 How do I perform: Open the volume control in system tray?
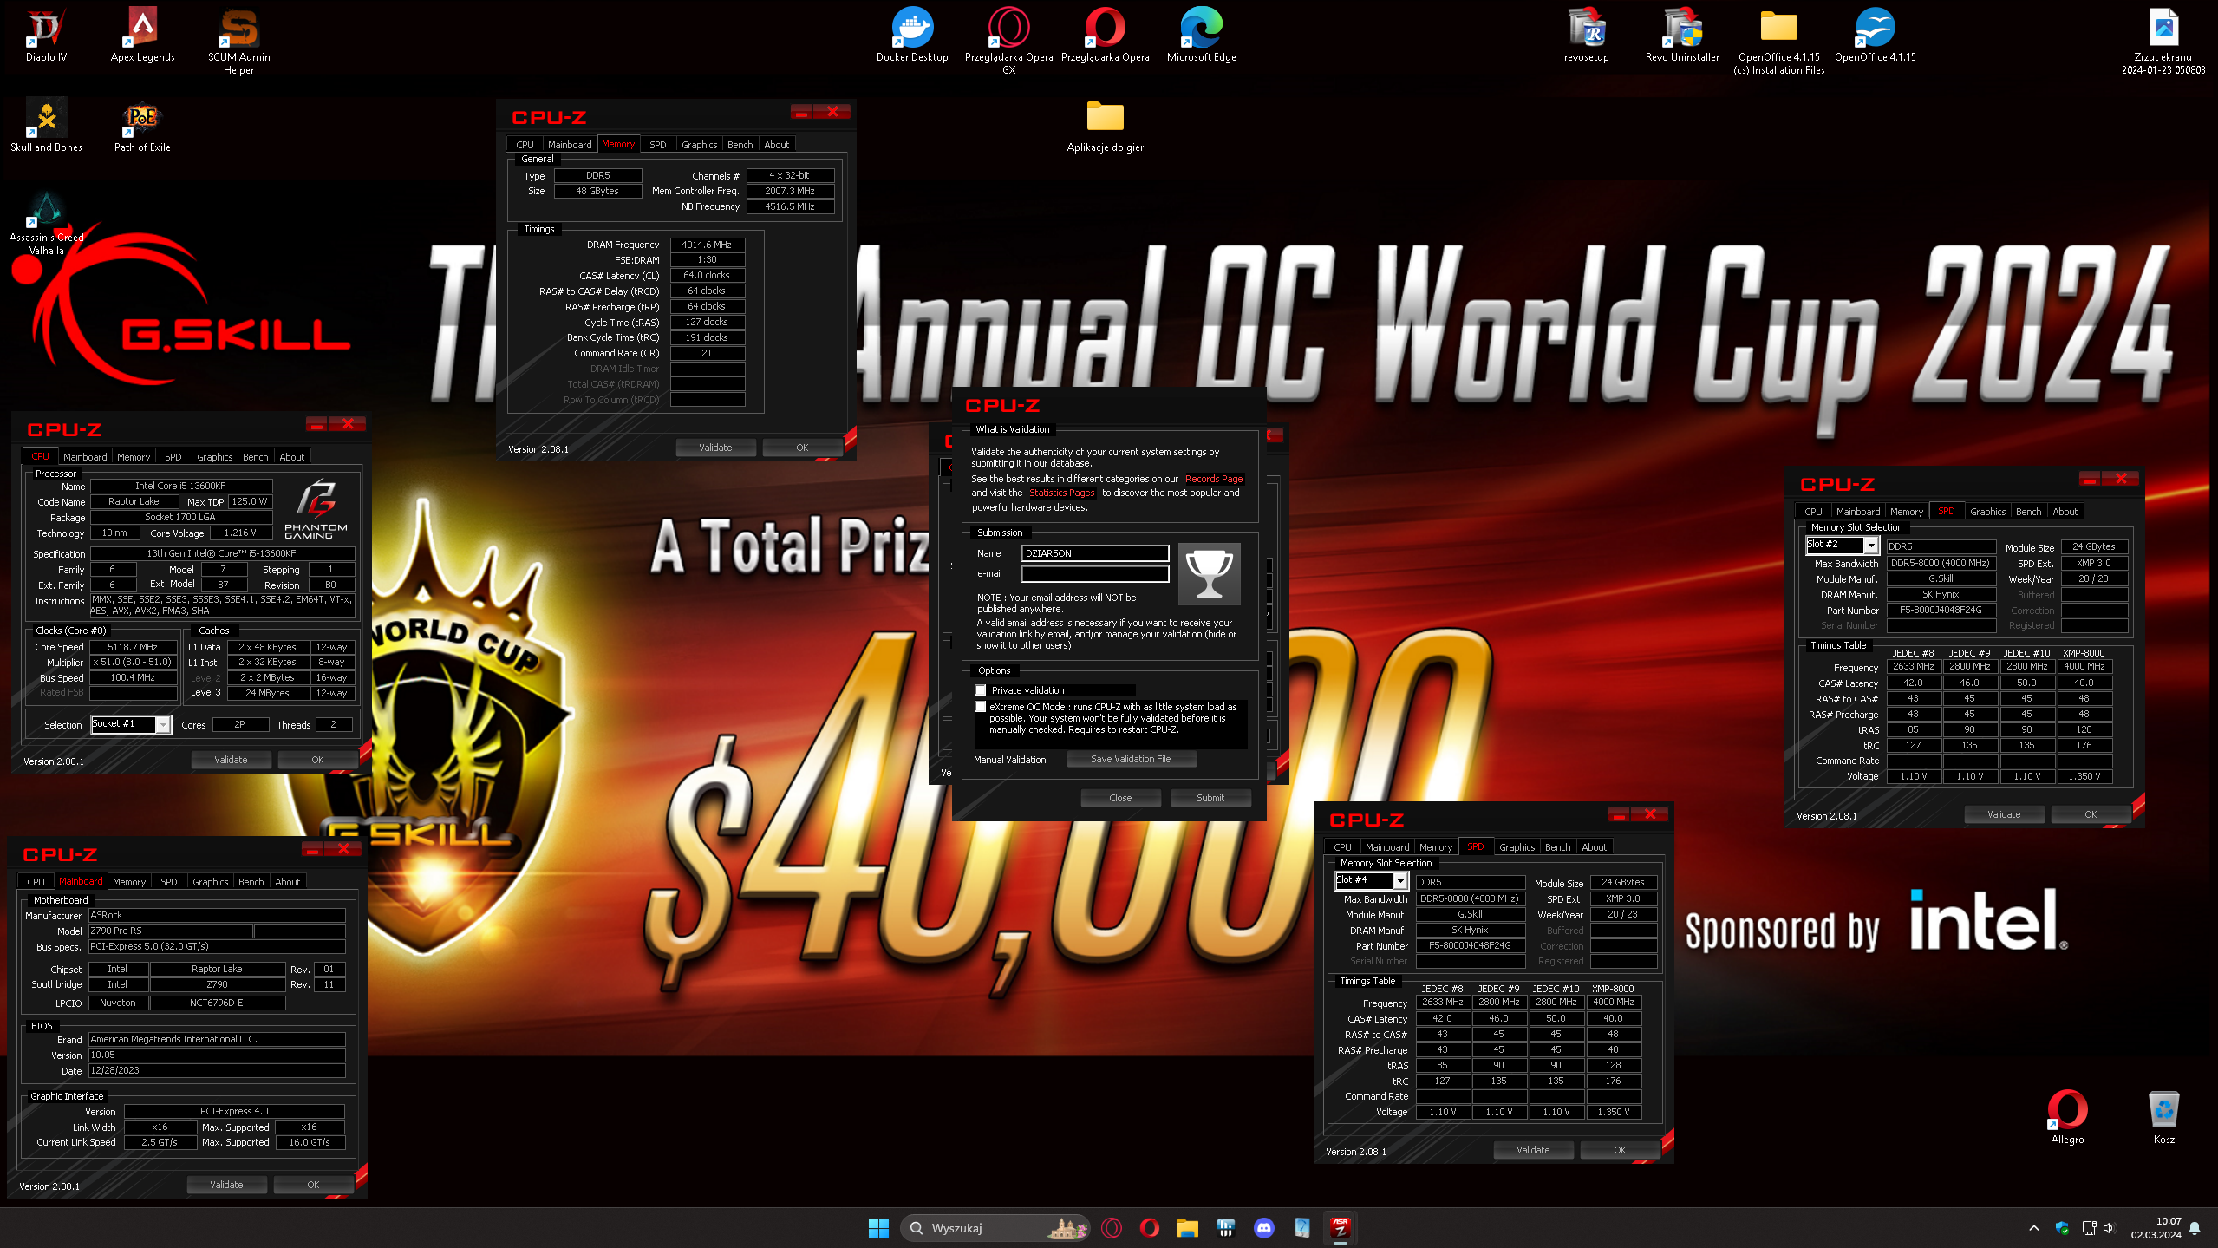[2110, 1228]
